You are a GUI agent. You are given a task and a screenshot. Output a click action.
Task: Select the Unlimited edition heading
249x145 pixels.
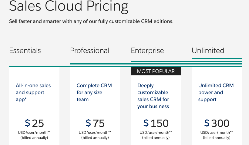coord(208,51)
